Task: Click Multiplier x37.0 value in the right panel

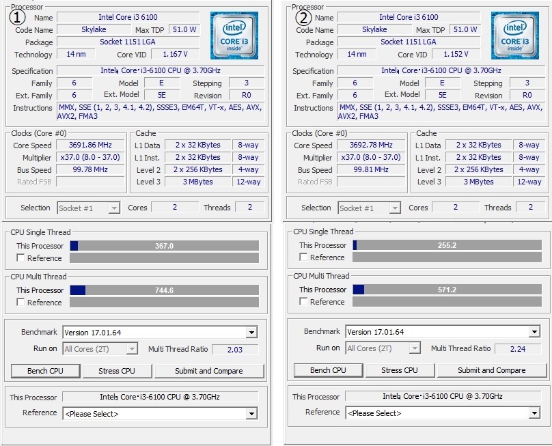Action: 371,157
